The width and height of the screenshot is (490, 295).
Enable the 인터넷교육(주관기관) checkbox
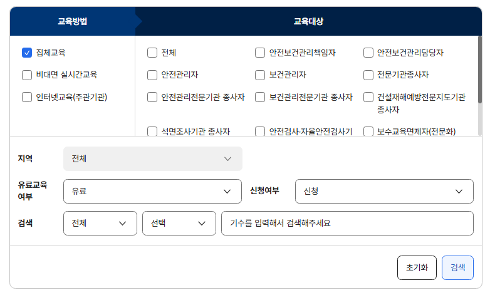27,97
